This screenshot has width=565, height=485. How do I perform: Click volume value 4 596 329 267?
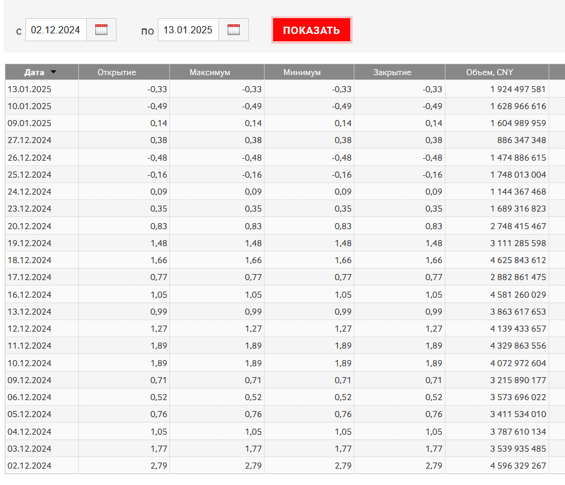click(518, 465)
